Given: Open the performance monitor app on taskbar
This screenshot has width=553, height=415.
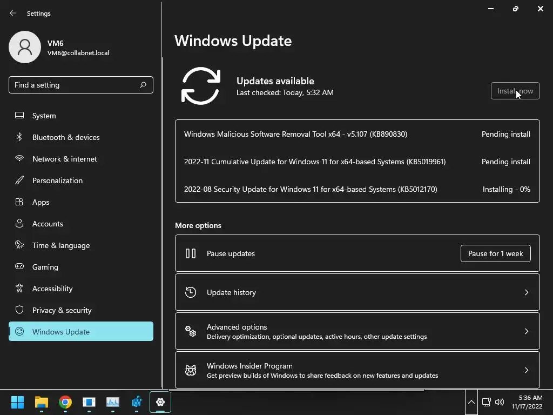Looking at the screenshot, I should (x=113, y=402).
